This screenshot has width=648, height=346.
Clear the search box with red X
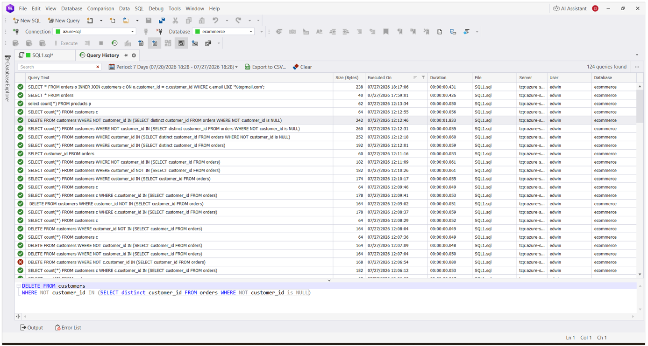98,67
